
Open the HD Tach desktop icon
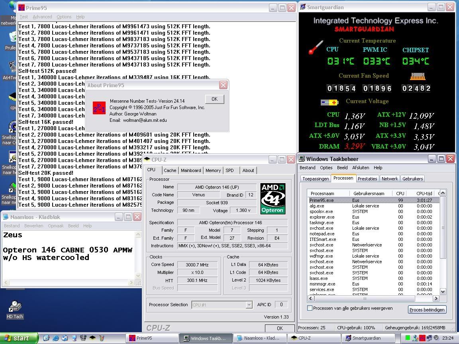15,309
